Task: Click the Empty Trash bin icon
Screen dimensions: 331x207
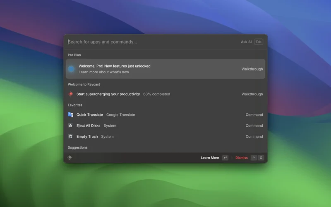Action: pyautogui.click(x=70, y=137)
